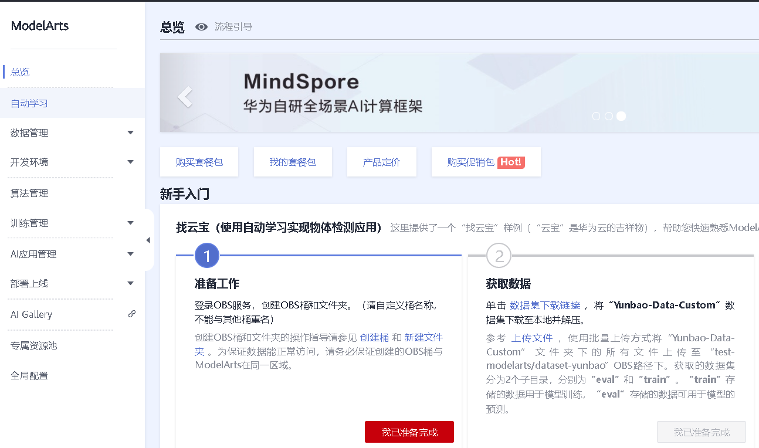Expand the 训练管理 menu arrow
This screenshot has width=759, height=448.
click(131, 223)
